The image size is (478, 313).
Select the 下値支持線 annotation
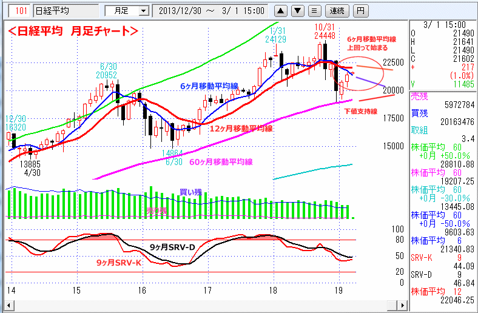tap(361, 112)
